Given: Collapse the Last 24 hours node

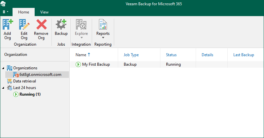Looking at the screenshot, I should click(x=3, y=88).
